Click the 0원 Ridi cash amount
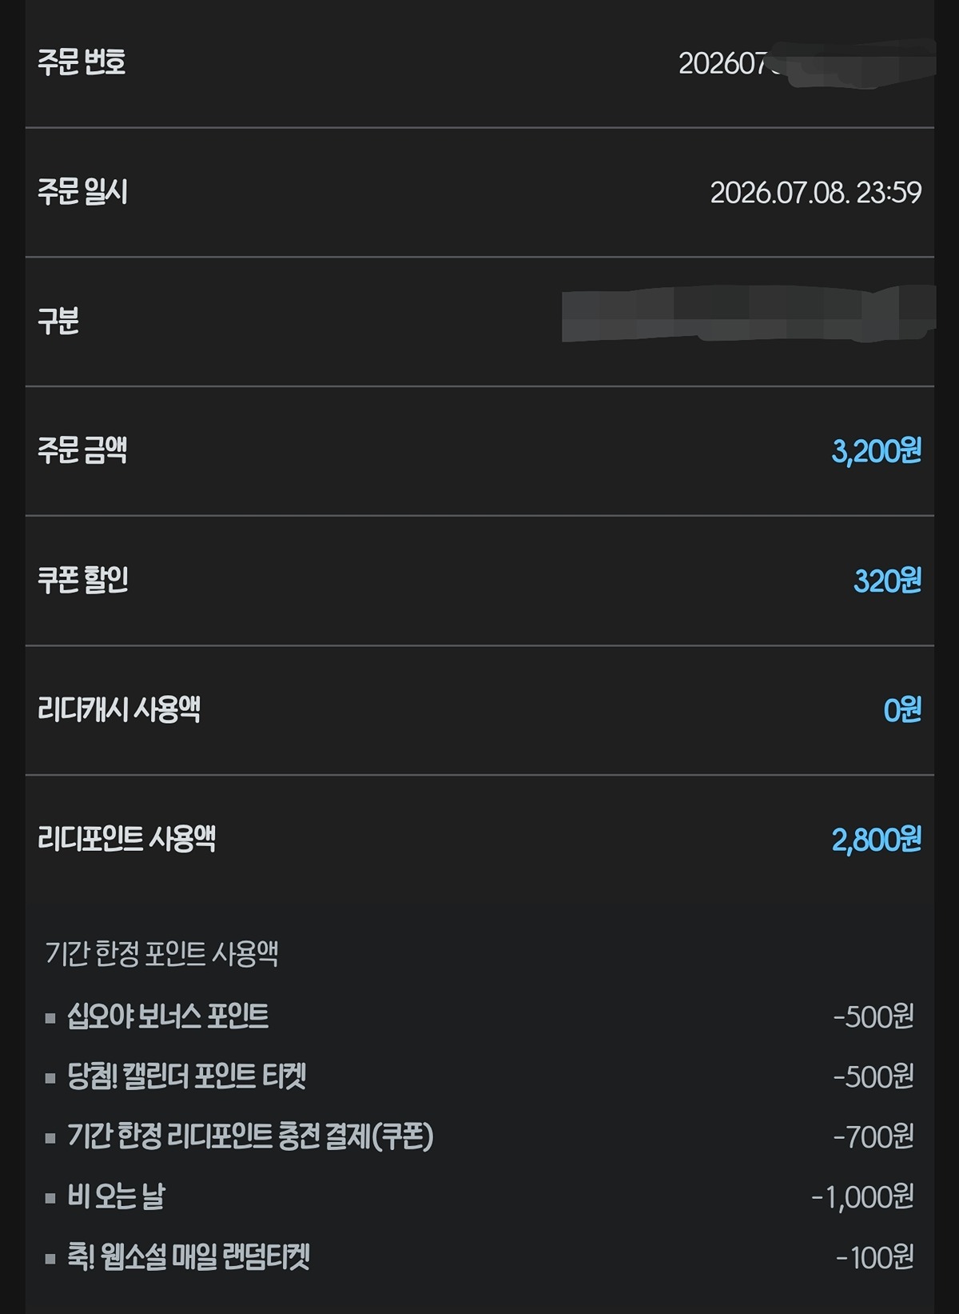The image size is (959, 1314). point(903,710)
